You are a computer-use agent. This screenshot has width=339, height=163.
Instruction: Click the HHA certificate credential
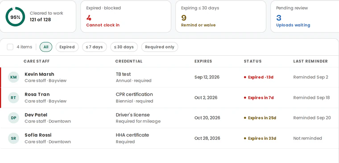[132, 135]
